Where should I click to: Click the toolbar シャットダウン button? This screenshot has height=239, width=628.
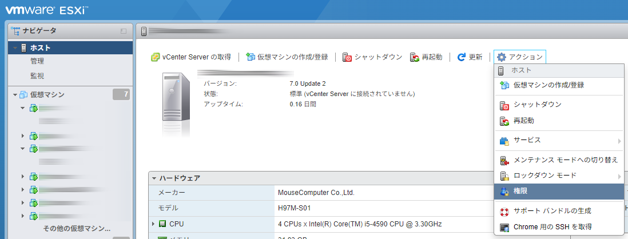pos(372,57)
